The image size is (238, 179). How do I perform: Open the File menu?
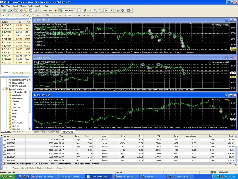point(2,6)
